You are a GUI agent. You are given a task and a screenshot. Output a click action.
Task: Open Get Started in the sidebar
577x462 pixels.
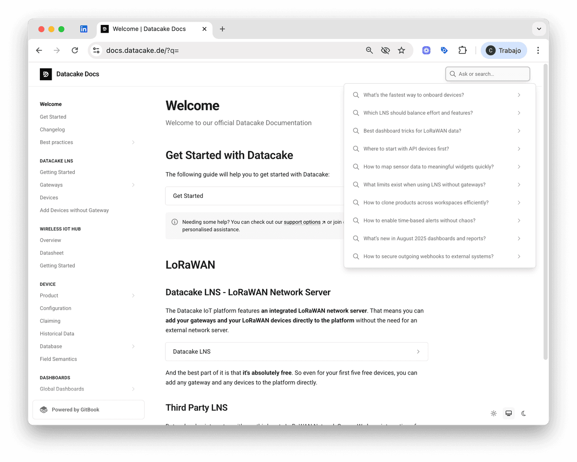(x=53, y=117)
